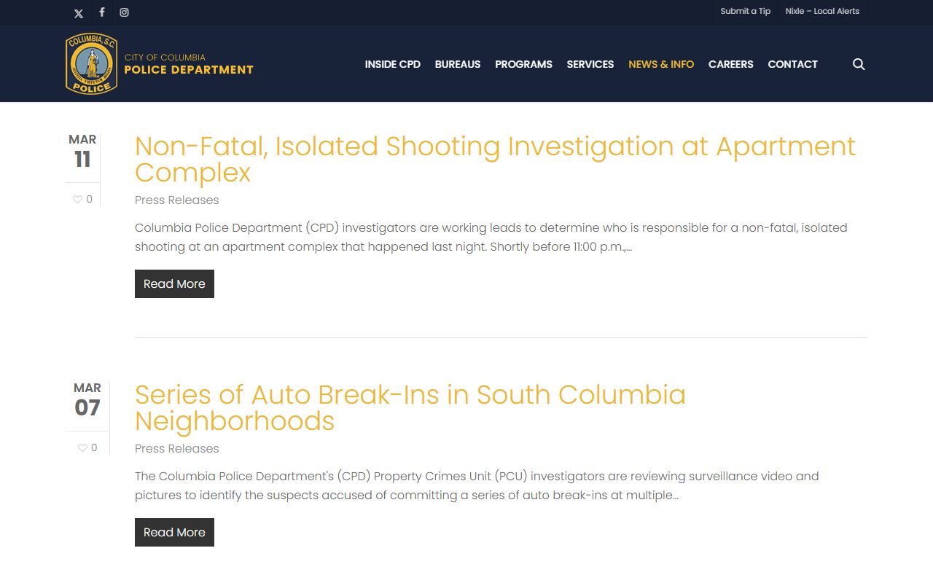Open the Instagram social icon
Screen dimensions: 933x583
(125, 12)
